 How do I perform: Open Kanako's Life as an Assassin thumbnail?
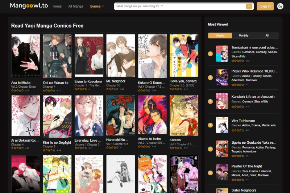222,101
